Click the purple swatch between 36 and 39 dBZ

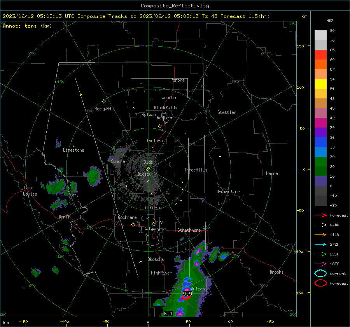320,132
